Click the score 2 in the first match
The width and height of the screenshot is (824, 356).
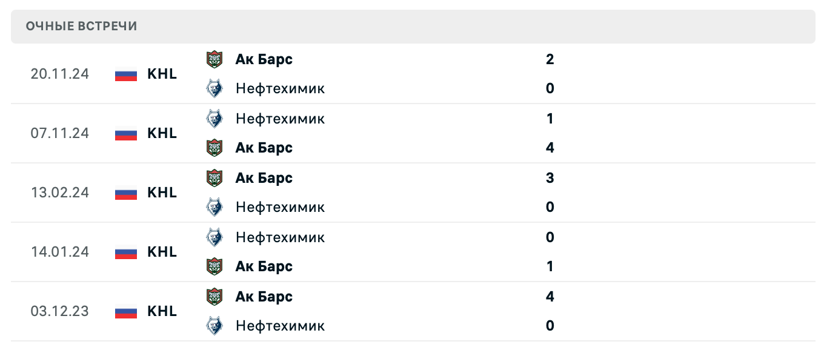click(x=550, y=59)
